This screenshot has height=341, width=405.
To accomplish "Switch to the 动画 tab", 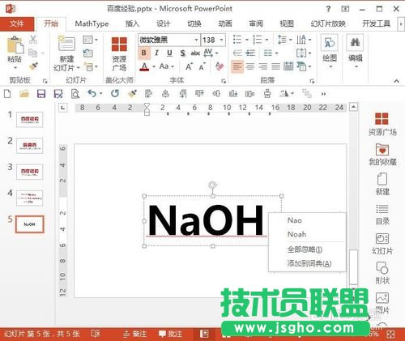I will (x=225, y=23).
